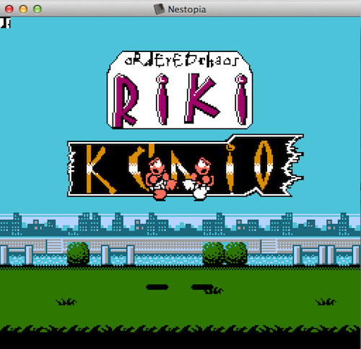This screenshot has height=349, width=361.
Task: Click the white-shorts fighter character sprite
Action: pos(199,179)
